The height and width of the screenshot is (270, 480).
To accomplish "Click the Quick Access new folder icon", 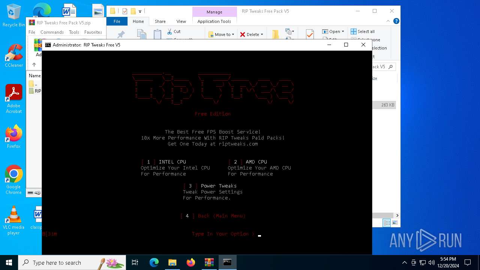I will tap(133, 11).
